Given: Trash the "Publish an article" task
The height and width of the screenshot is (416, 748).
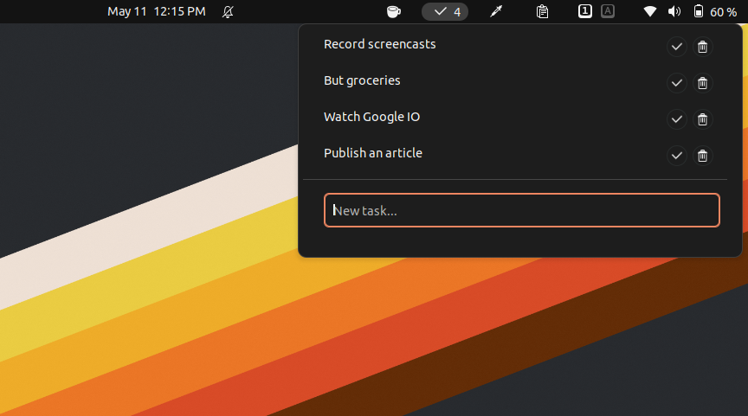Looking at the screenshot, I should point(702,156).
